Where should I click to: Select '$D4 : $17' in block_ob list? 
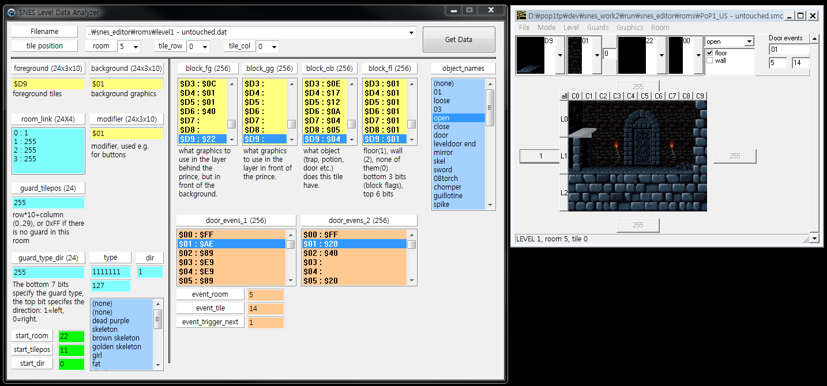point(325,93)
